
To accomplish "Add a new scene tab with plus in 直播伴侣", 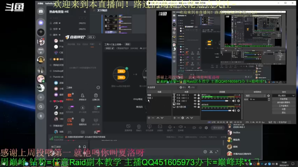I will [99, 44].
